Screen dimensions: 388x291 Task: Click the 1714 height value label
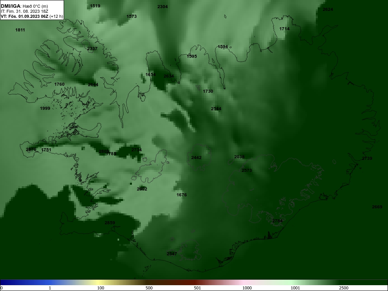(284, 29)
